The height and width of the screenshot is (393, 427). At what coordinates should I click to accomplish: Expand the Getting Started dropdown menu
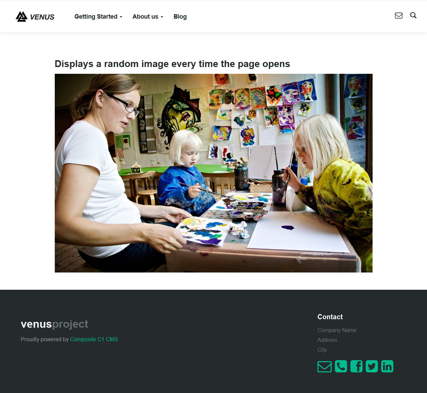98,17
